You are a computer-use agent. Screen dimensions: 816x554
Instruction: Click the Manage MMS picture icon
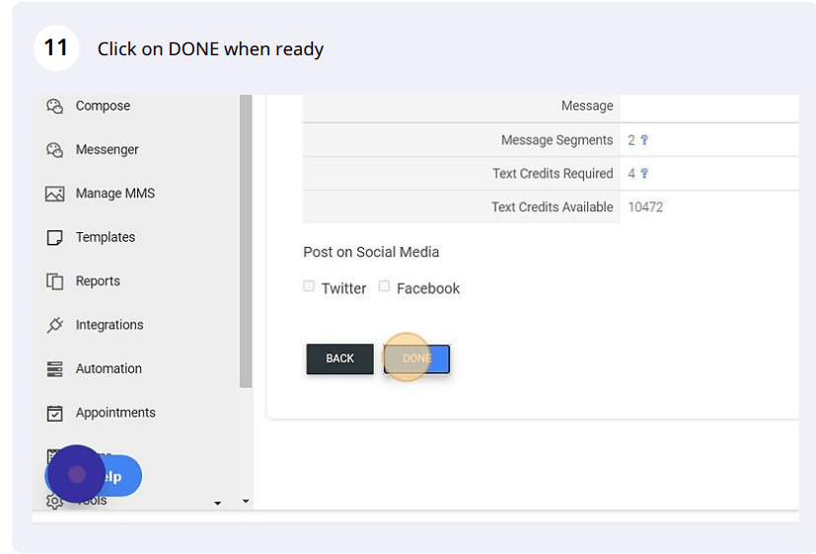pyautogui.click(x=54, y=194)
